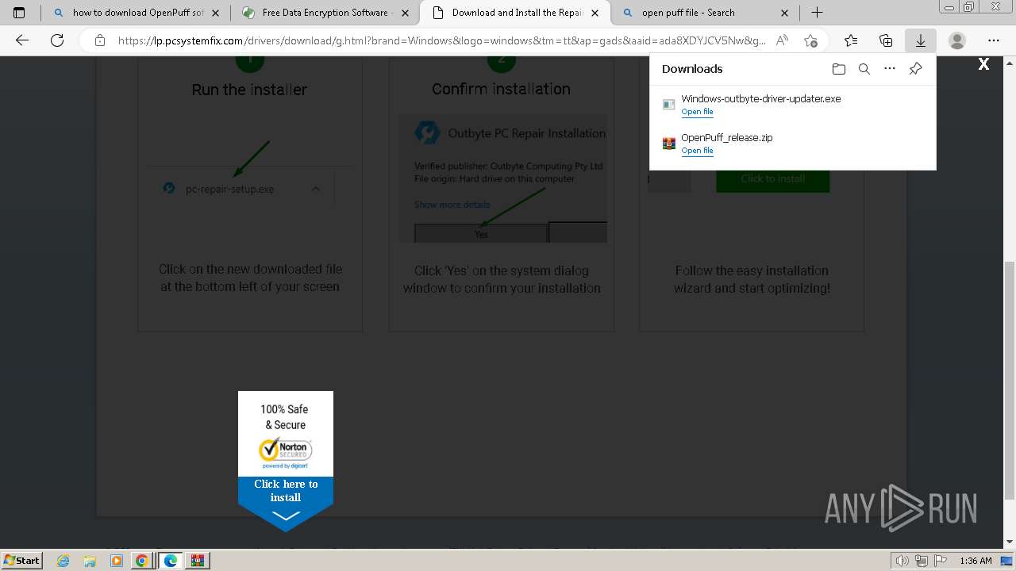
Task: Open a new browser tab
Action: (817, 13)
